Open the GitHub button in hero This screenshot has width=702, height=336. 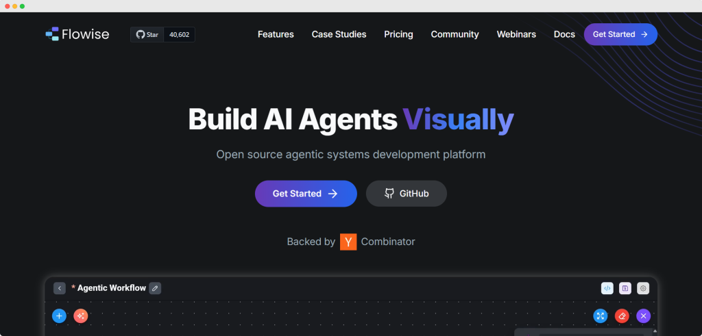click(x=406, y=194)
